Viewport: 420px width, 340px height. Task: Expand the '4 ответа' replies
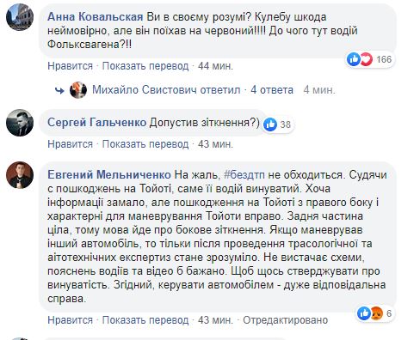(x=272, y=90)
